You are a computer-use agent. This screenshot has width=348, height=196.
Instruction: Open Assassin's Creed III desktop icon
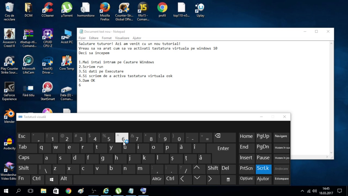[10, 38]
